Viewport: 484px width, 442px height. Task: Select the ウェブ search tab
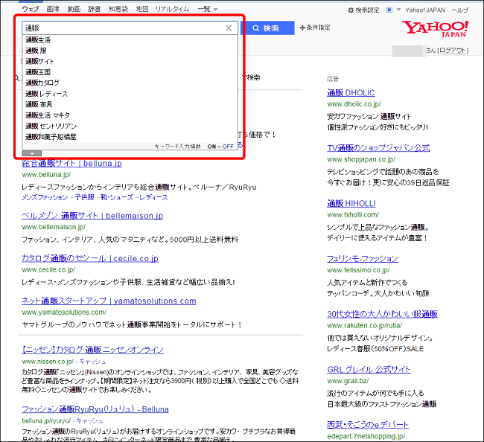[x=31, y=9]
